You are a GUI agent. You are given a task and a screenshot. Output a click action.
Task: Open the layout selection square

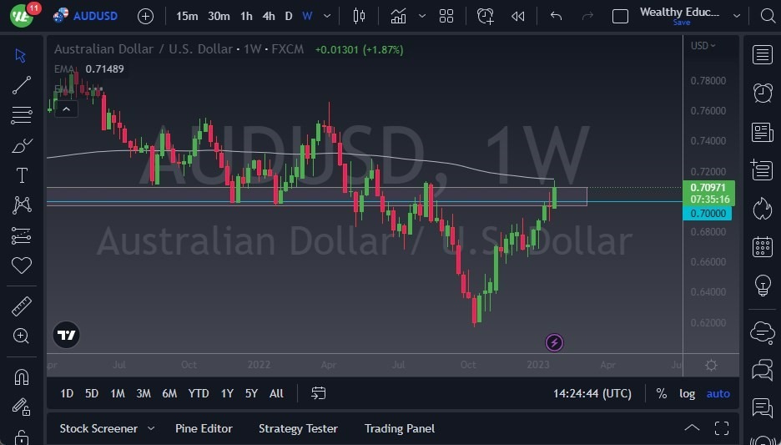(620, 17)
